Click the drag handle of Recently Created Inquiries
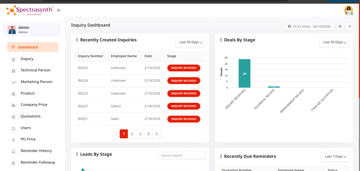 coord(77,40)
